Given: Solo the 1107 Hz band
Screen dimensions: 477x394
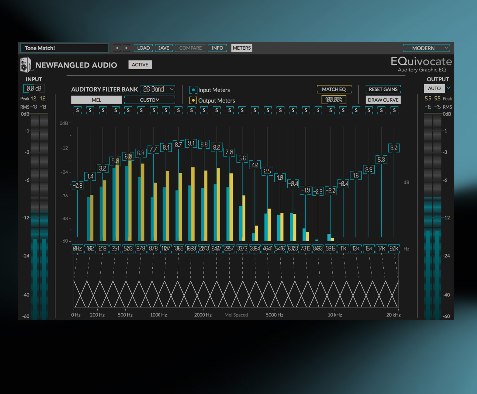Looking at the screenshot, I should pos(166,110).
